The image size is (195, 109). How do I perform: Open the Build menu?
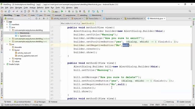point(47,8)
